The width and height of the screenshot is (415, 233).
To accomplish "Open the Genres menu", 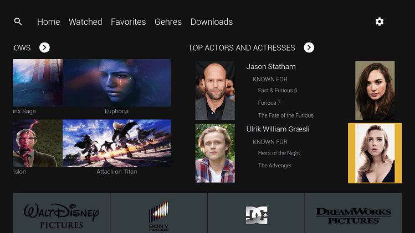I will 168,22.
